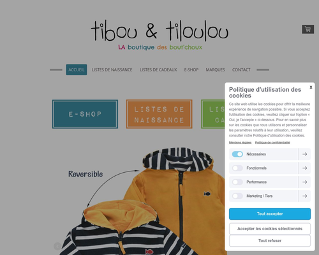Expand the Fonctionnels details arrow

[x=304, y=168]
